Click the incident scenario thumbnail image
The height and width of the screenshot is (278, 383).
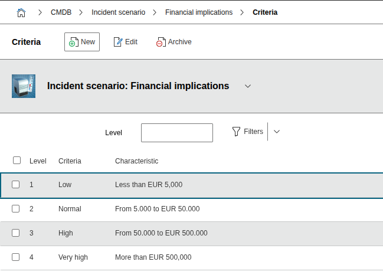tap(24, 86)
